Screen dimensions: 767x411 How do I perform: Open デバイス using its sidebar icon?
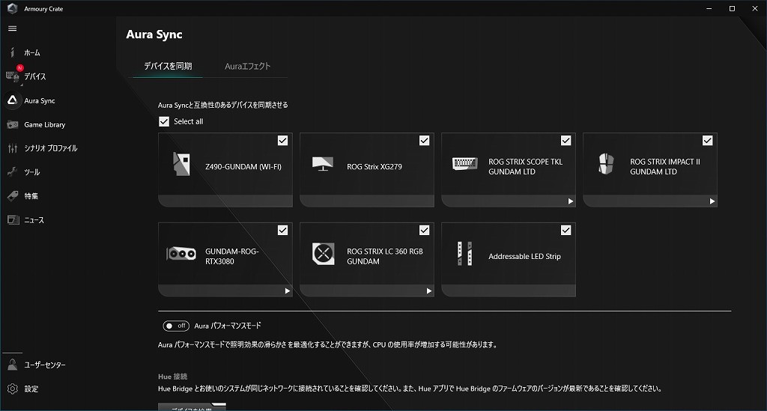click(x=13, y=76)
